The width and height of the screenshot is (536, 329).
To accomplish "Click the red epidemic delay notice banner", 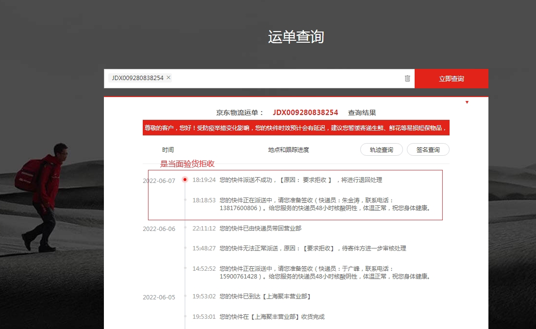I will pos(296,128).
